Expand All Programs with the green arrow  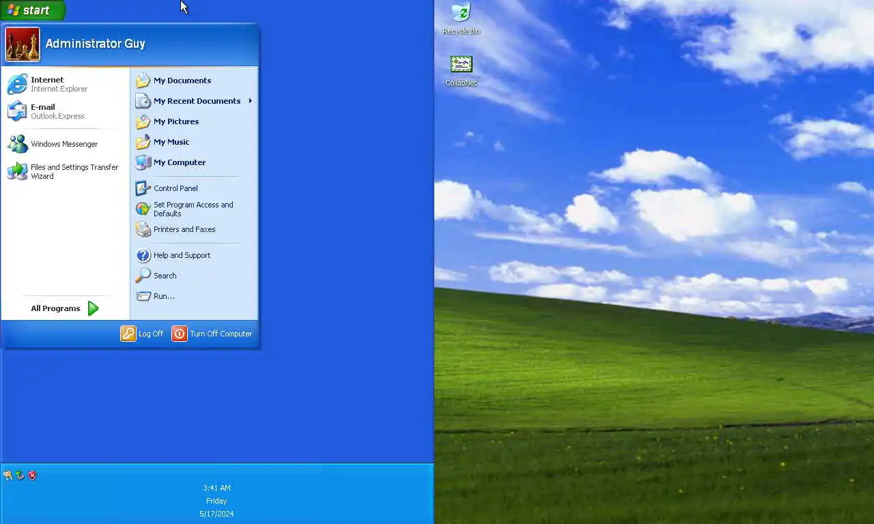click(65, 308)
